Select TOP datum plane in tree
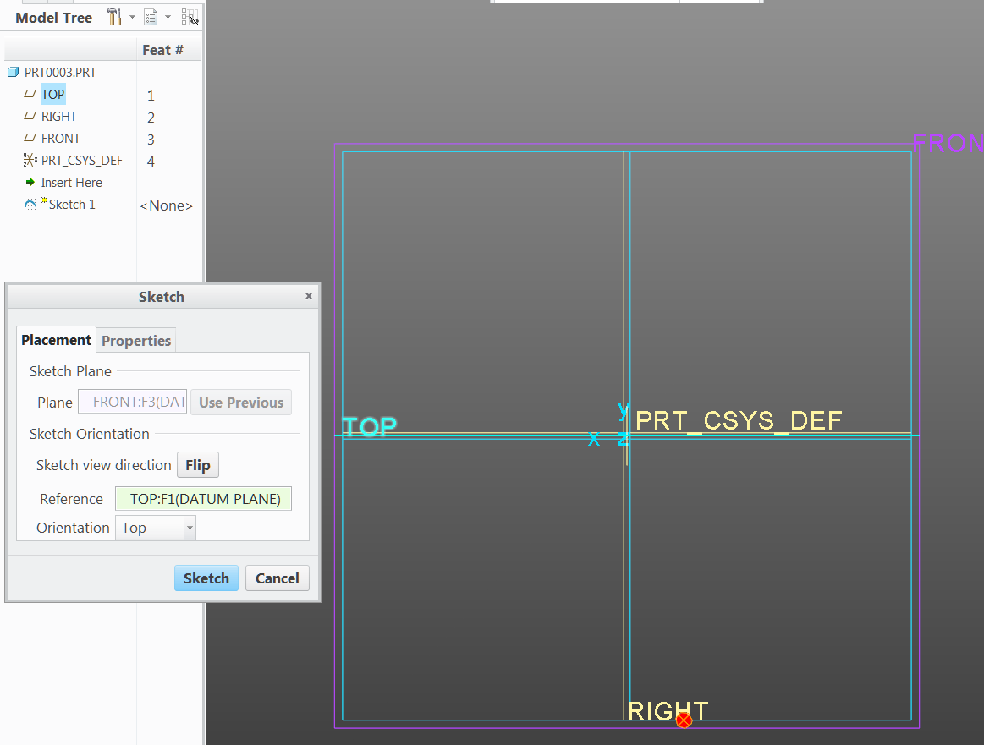Viewport: 984px width, 745px height. (x=52, y=95)
